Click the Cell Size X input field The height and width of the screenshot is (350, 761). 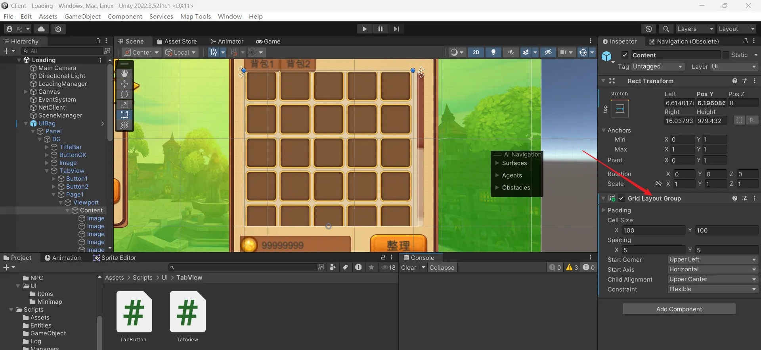tap(653, 231)
